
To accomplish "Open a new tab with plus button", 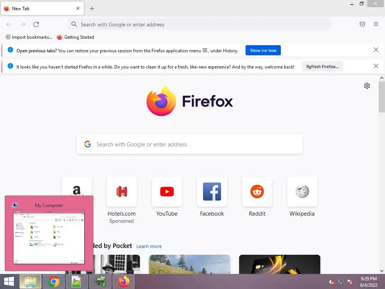I will 92,9.
